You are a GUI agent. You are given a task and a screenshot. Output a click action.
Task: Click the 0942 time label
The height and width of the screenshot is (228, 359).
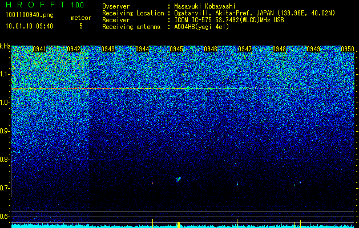(x=74, y=49)
